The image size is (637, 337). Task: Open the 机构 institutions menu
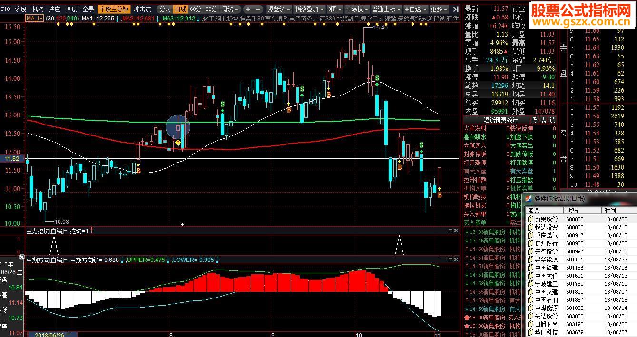point(38,9)
